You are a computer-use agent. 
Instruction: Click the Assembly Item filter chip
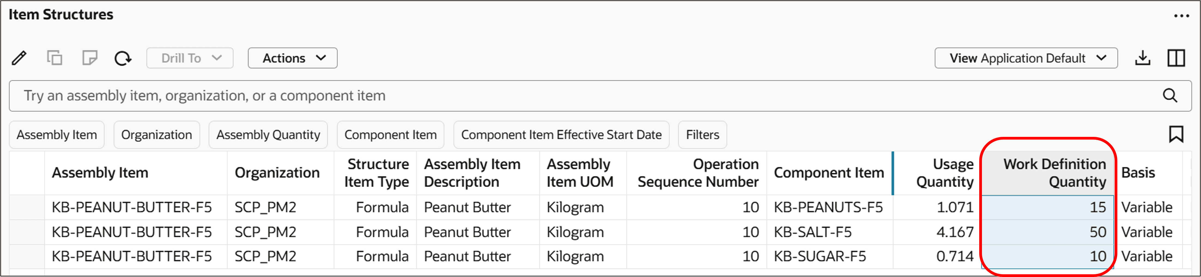(x=56, y=134)
